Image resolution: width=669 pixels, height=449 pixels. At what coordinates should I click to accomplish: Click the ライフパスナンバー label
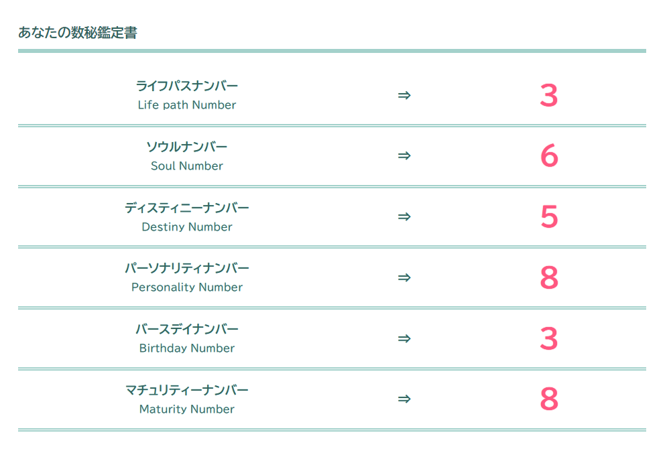187,86
